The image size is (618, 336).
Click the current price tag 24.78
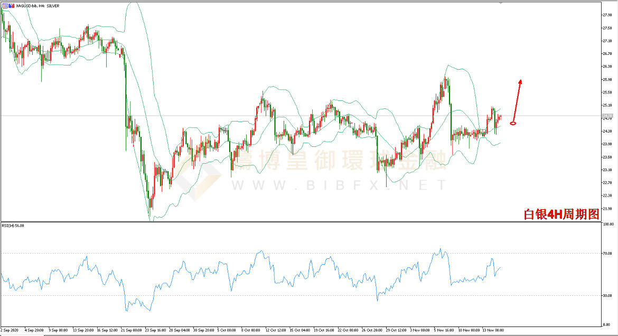click(x=607, y=116)
